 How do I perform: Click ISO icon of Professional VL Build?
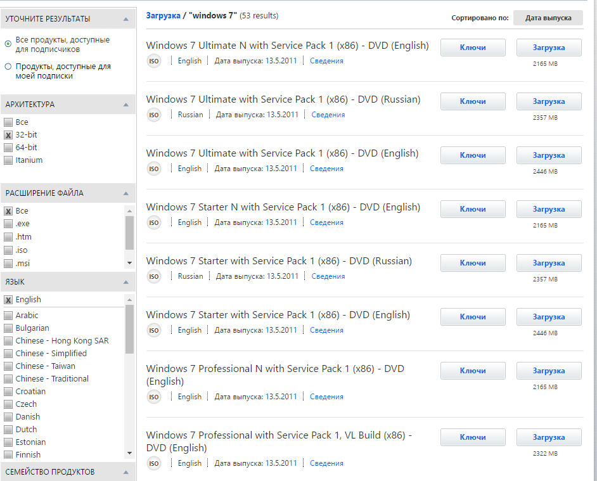pyautogui.click(x=154, y=463)
